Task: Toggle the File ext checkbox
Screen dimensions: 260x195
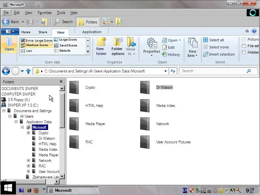Action: (x=244, y=46)
